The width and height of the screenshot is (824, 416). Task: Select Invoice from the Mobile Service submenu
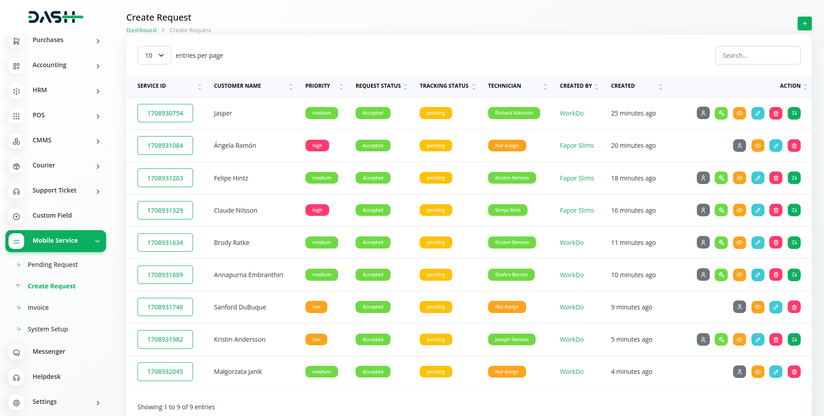point(38,308)
